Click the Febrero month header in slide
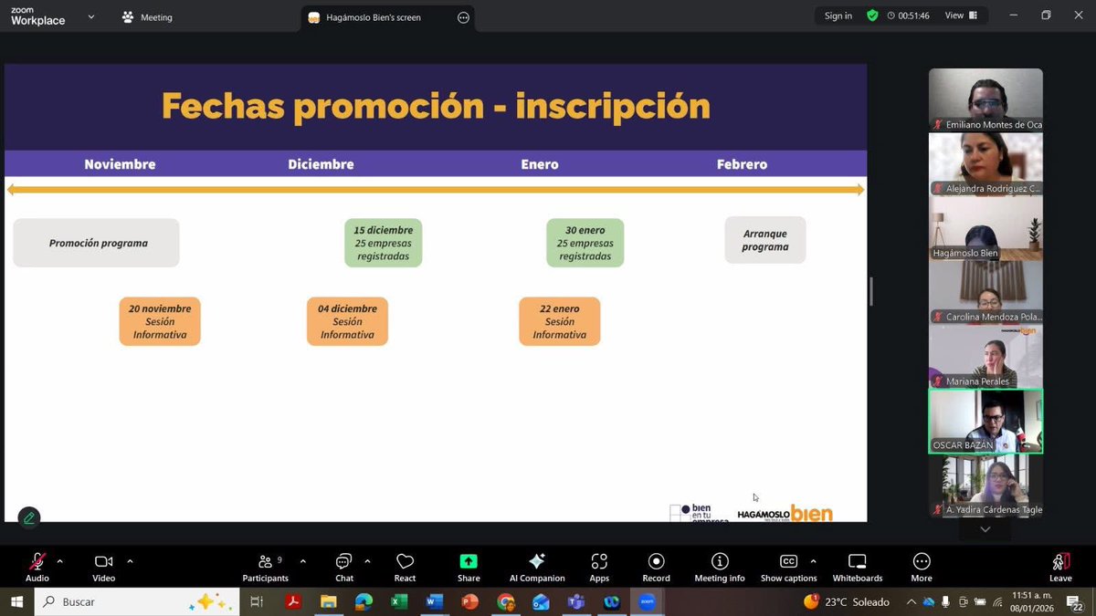The height and width of the screenshot is (616, 1096). [742, 164]
